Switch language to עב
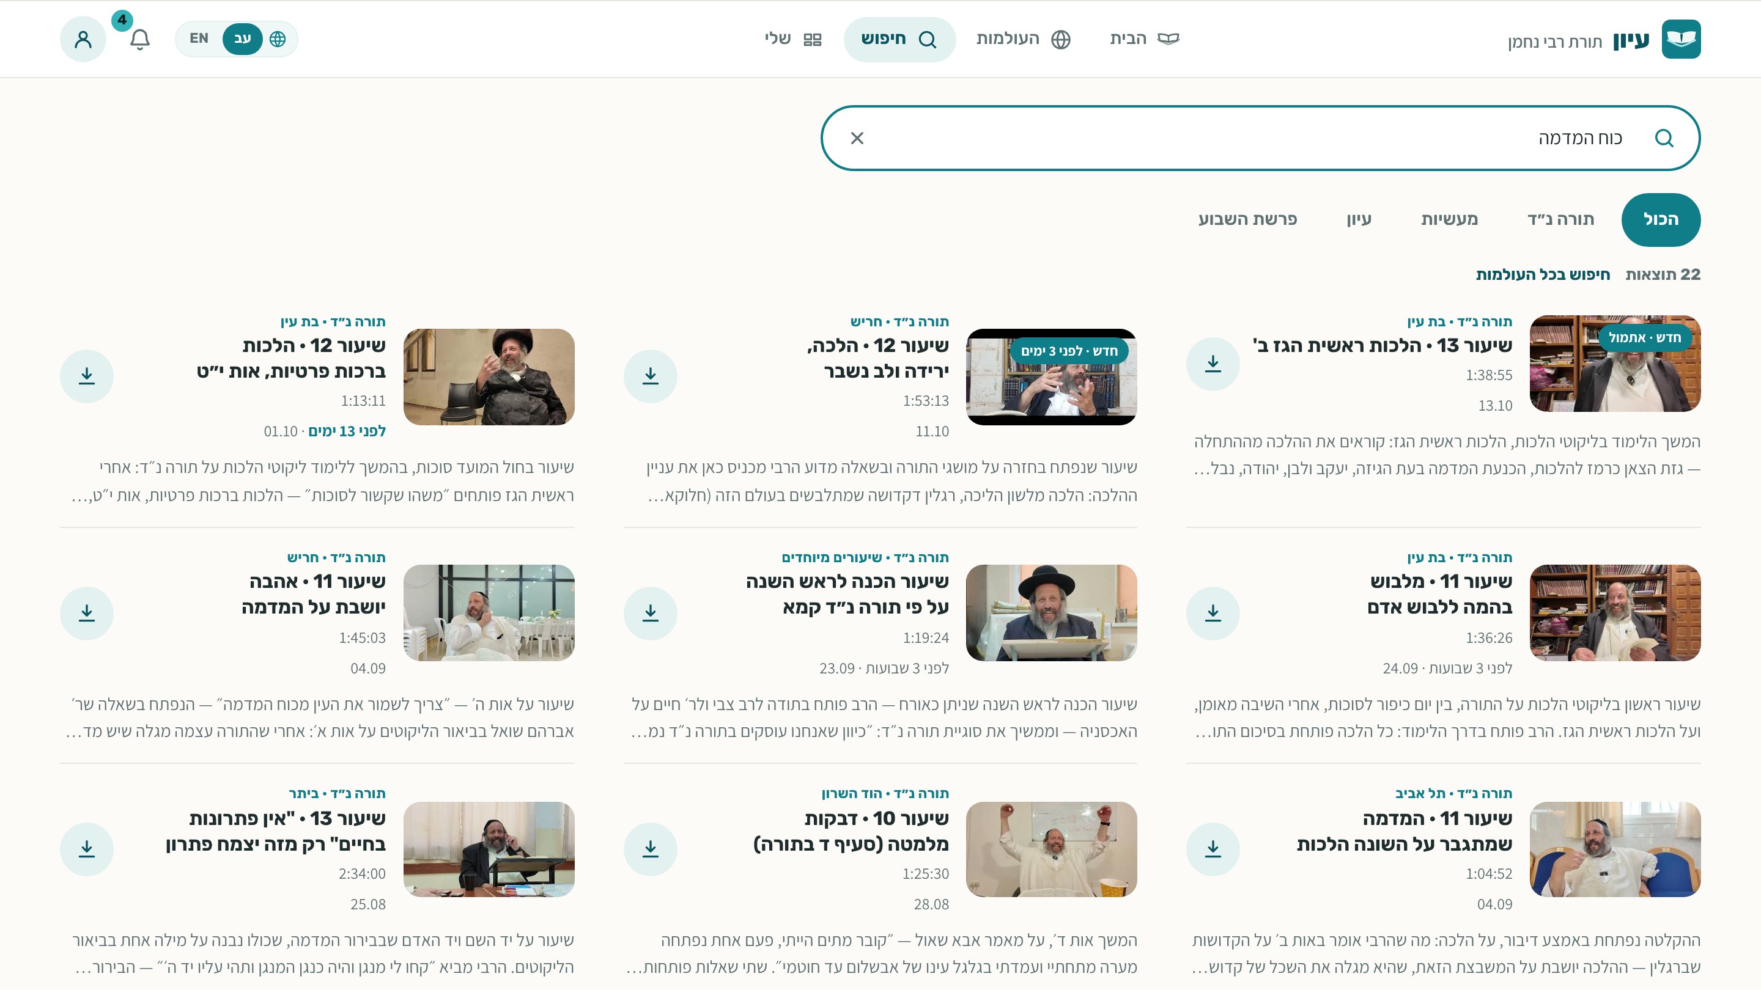The width and height of the screenshot is (1761, 990). pyautogui.click(x=242, y=39)
